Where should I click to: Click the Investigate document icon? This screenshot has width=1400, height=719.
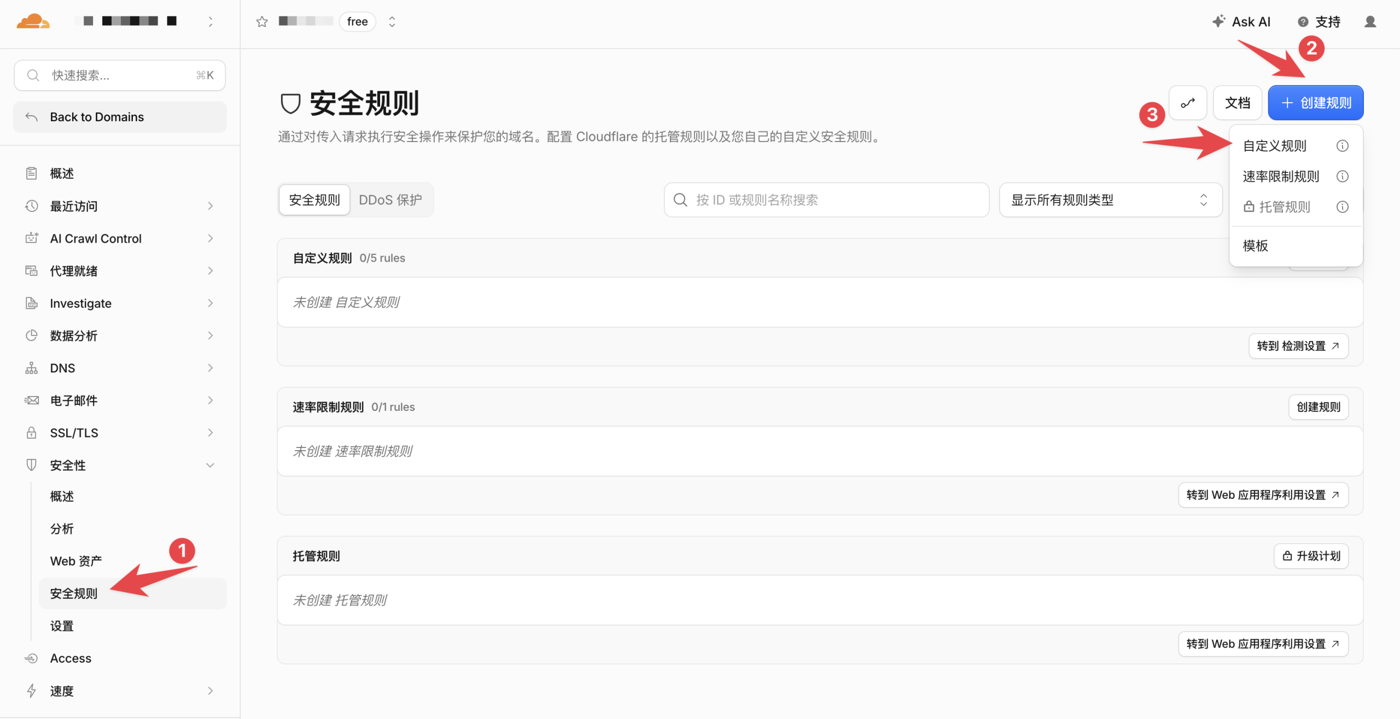coord(32,303)
